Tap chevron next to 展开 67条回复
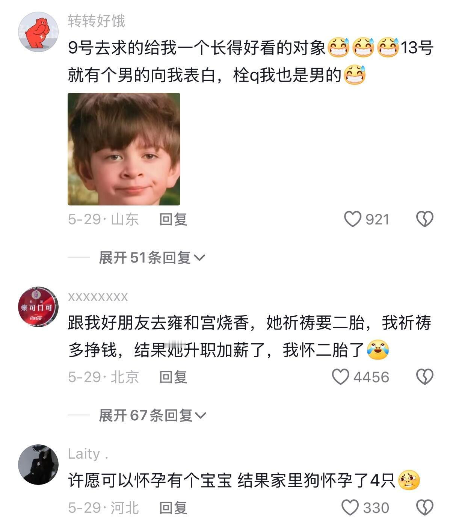The height and width of the screenshot is (524, 453). pyautogui.click(x=201, y=416)
